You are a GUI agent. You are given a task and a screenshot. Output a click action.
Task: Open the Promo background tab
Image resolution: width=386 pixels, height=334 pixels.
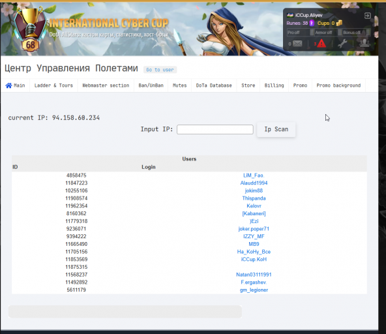click(x=338, y=85)
